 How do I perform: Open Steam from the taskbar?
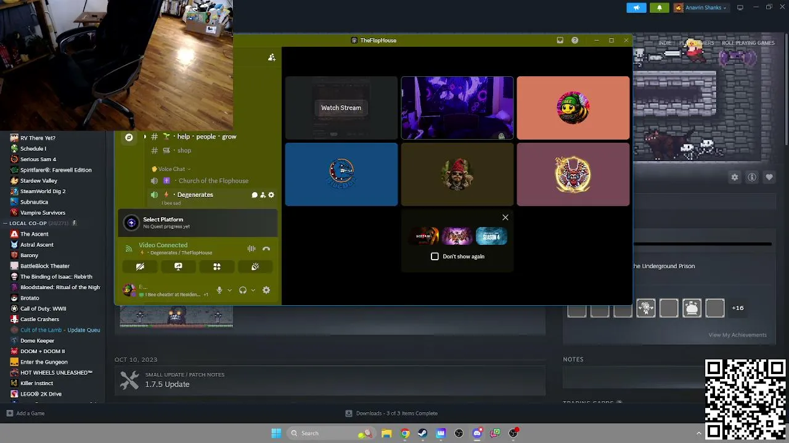[x=423, y=433]
